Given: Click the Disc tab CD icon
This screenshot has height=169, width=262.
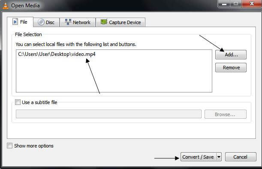Looking at the screenshot, I should (x=41, y=22).
